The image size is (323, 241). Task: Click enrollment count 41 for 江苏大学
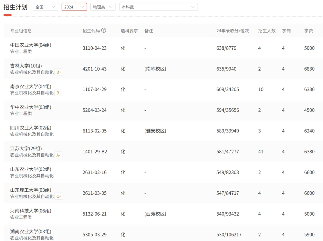(261, 152)
